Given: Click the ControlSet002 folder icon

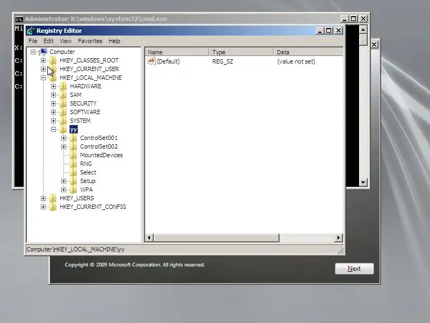Looking at the screenshot, I should click(x=73, y=146).
